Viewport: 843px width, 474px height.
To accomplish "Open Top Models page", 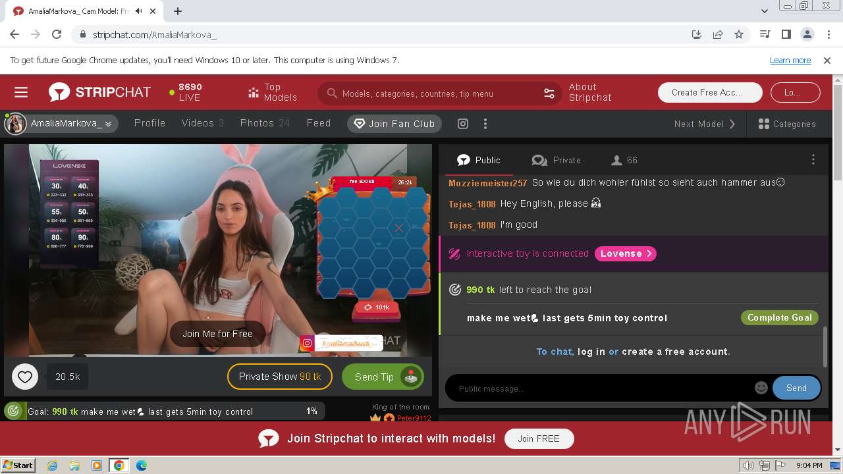I will [272, 92].
